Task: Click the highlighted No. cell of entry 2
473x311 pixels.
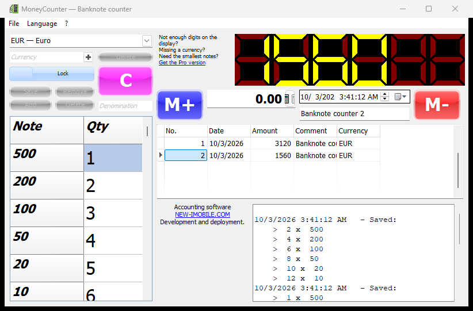Action: [x=186, y=155]
